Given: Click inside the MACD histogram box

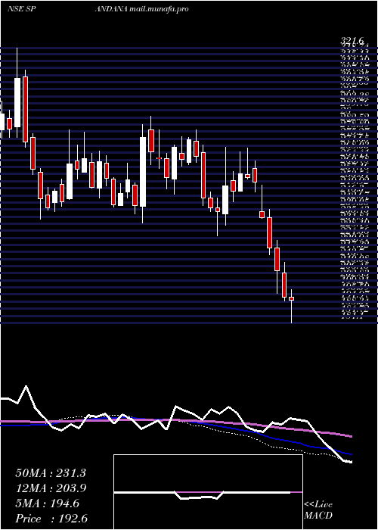Looking at the screenshot, I should [208, 492].
